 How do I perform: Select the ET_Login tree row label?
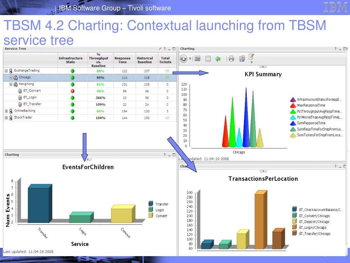pos(30,97)
